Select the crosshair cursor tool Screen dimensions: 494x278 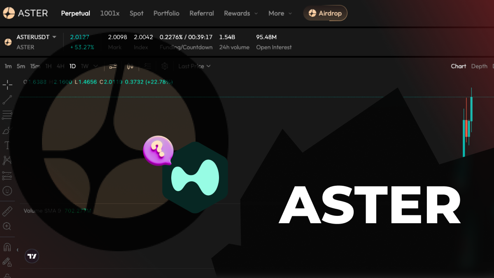pyautogui.click(x=7, y=85)
